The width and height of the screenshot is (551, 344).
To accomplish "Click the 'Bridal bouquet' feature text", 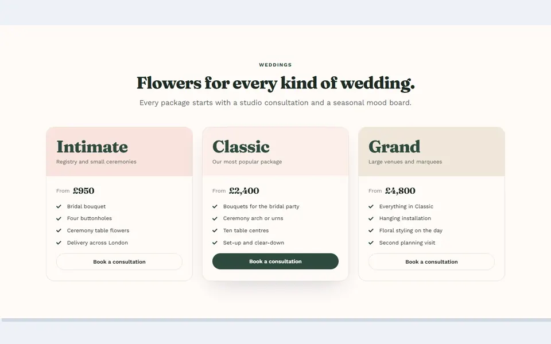I will [x=86, y=206].
